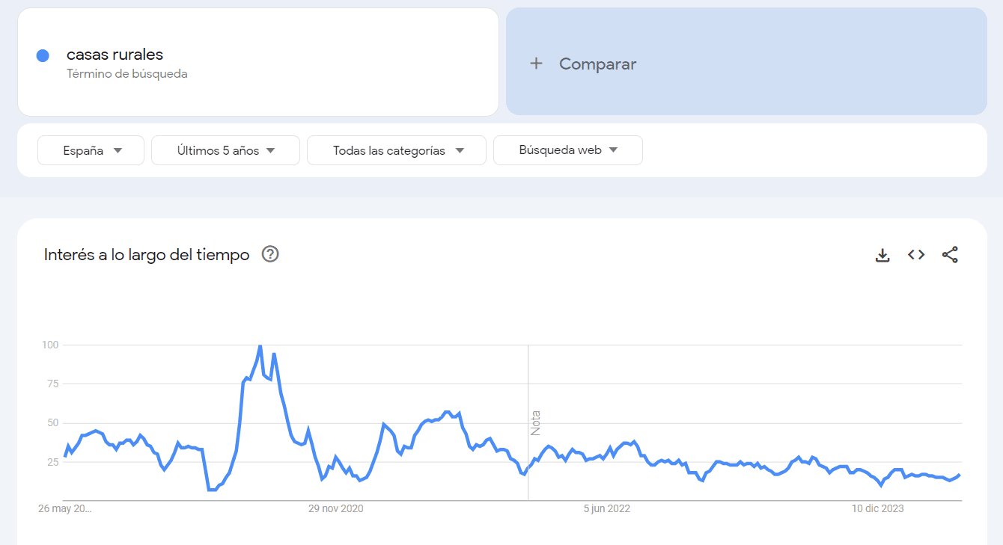
Task: Edit the casas rurales search term
Action: point(115,55)
